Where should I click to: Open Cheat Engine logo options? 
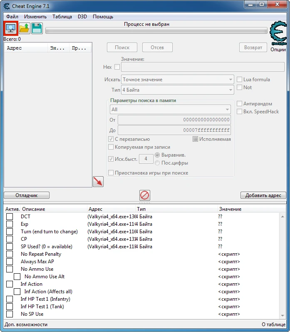point(278,33)
